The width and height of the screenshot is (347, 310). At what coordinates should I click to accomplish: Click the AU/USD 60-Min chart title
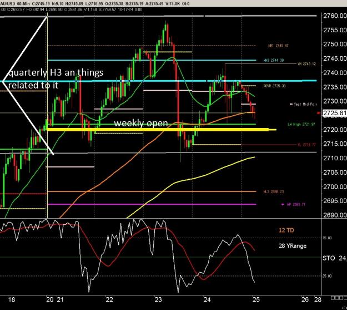[x=14, y=3]
